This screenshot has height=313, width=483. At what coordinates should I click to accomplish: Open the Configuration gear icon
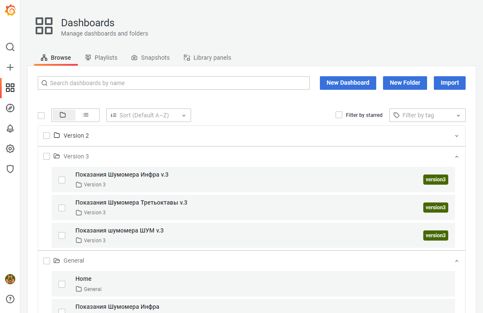coord(10,149)
